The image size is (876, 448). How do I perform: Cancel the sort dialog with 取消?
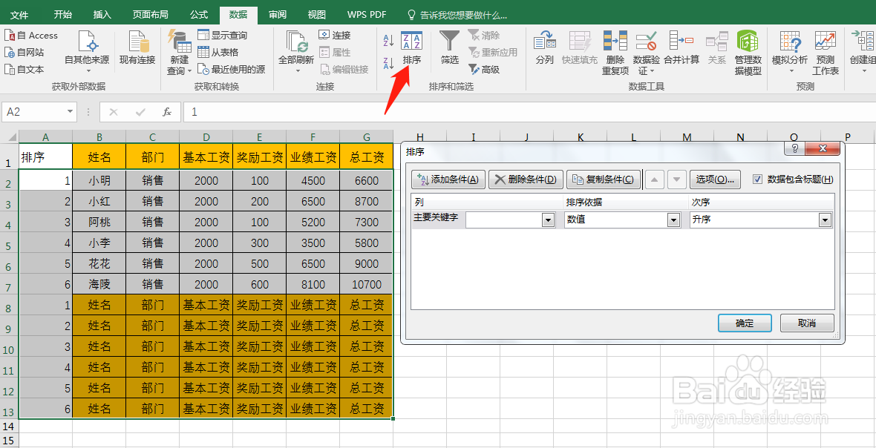807,323
